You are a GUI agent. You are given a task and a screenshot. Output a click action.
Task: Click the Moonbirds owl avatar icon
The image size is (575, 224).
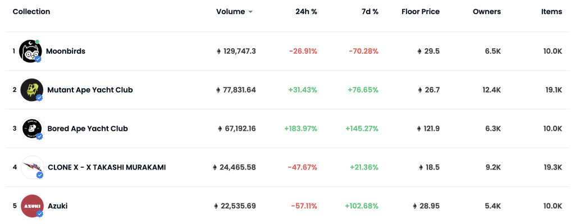click(x=30, y=51)
